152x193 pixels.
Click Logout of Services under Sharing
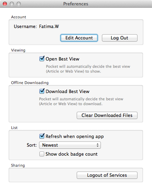(x=107, y=175)
